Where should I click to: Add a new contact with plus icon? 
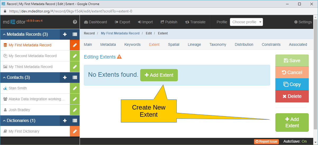pos(65,78)
